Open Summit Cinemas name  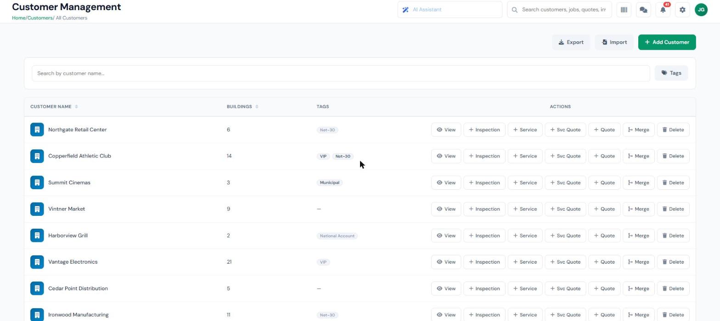pyautogui.click(x=69, y=183)
